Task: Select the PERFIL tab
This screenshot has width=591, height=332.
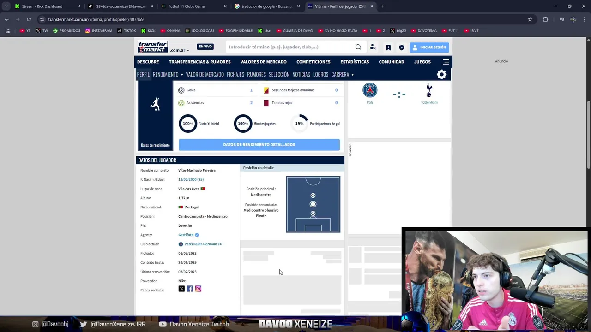Action: [143, 75]
